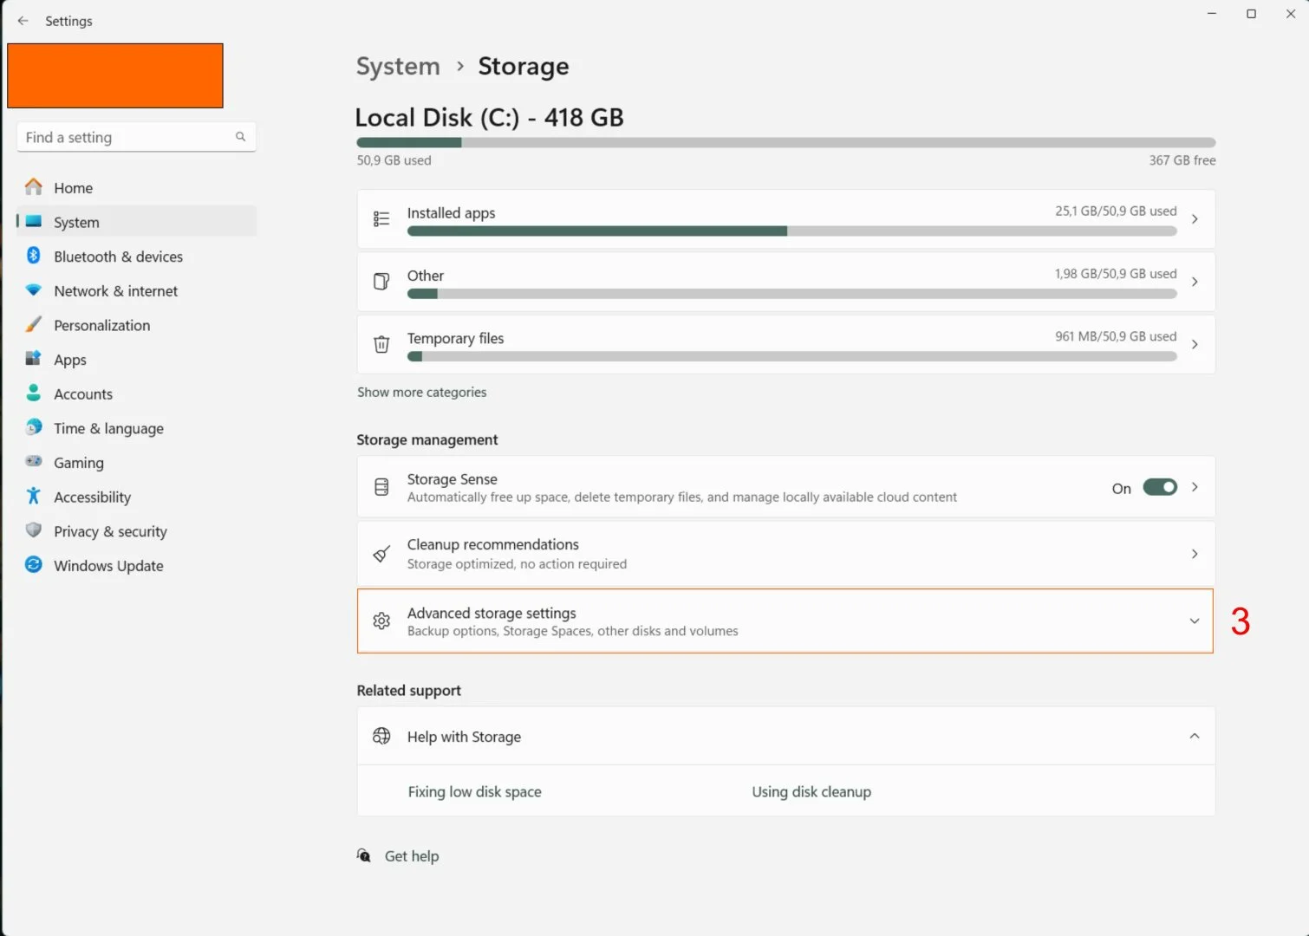
Task: Click the Get help chat icon
Action: (x=364, y=855)
